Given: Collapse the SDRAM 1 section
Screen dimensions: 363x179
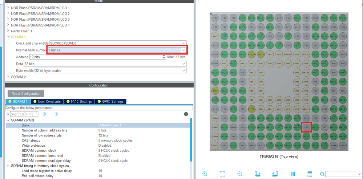Looking at the screenshot, I should coord(8,37).
